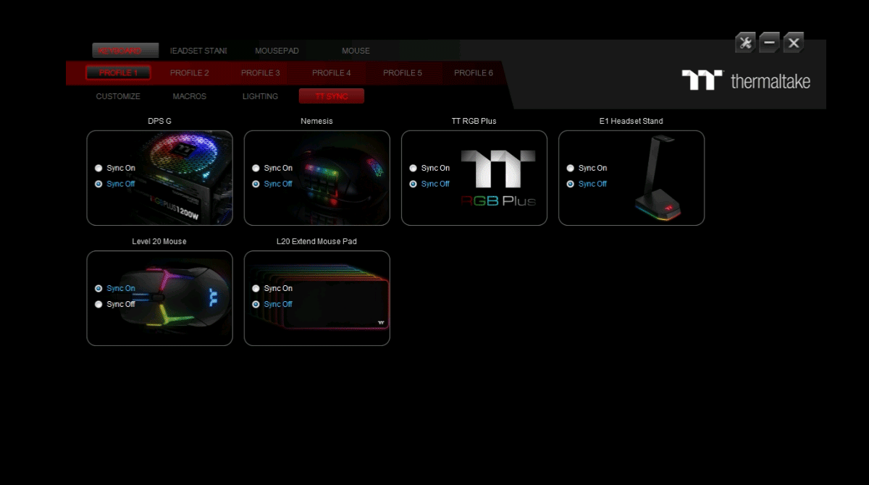This screenshot has height=485, width=869.
Task: Click the Level 20 Mouse title
Action: tap(159, 241)
